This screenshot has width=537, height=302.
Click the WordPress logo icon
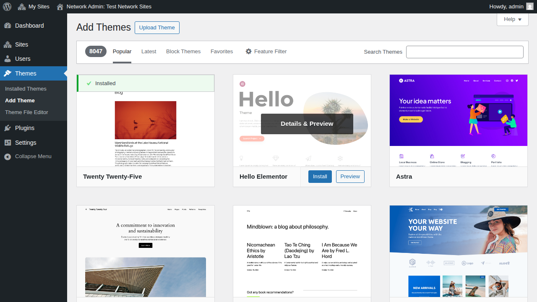7,7
